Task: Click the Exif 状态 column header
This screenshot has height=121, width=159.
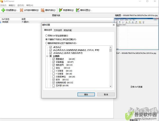Action: pyautogui.click(x=10, y=19)
